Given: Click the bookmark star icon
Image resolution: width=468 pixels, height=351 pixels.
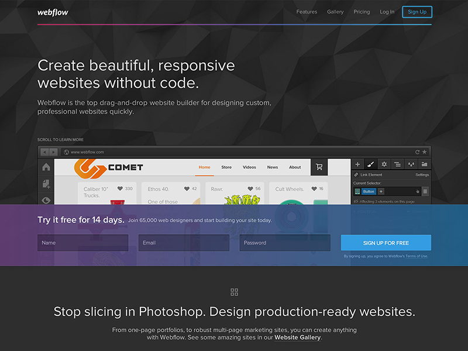Looking at the screenshot, I should click(424, 152).
